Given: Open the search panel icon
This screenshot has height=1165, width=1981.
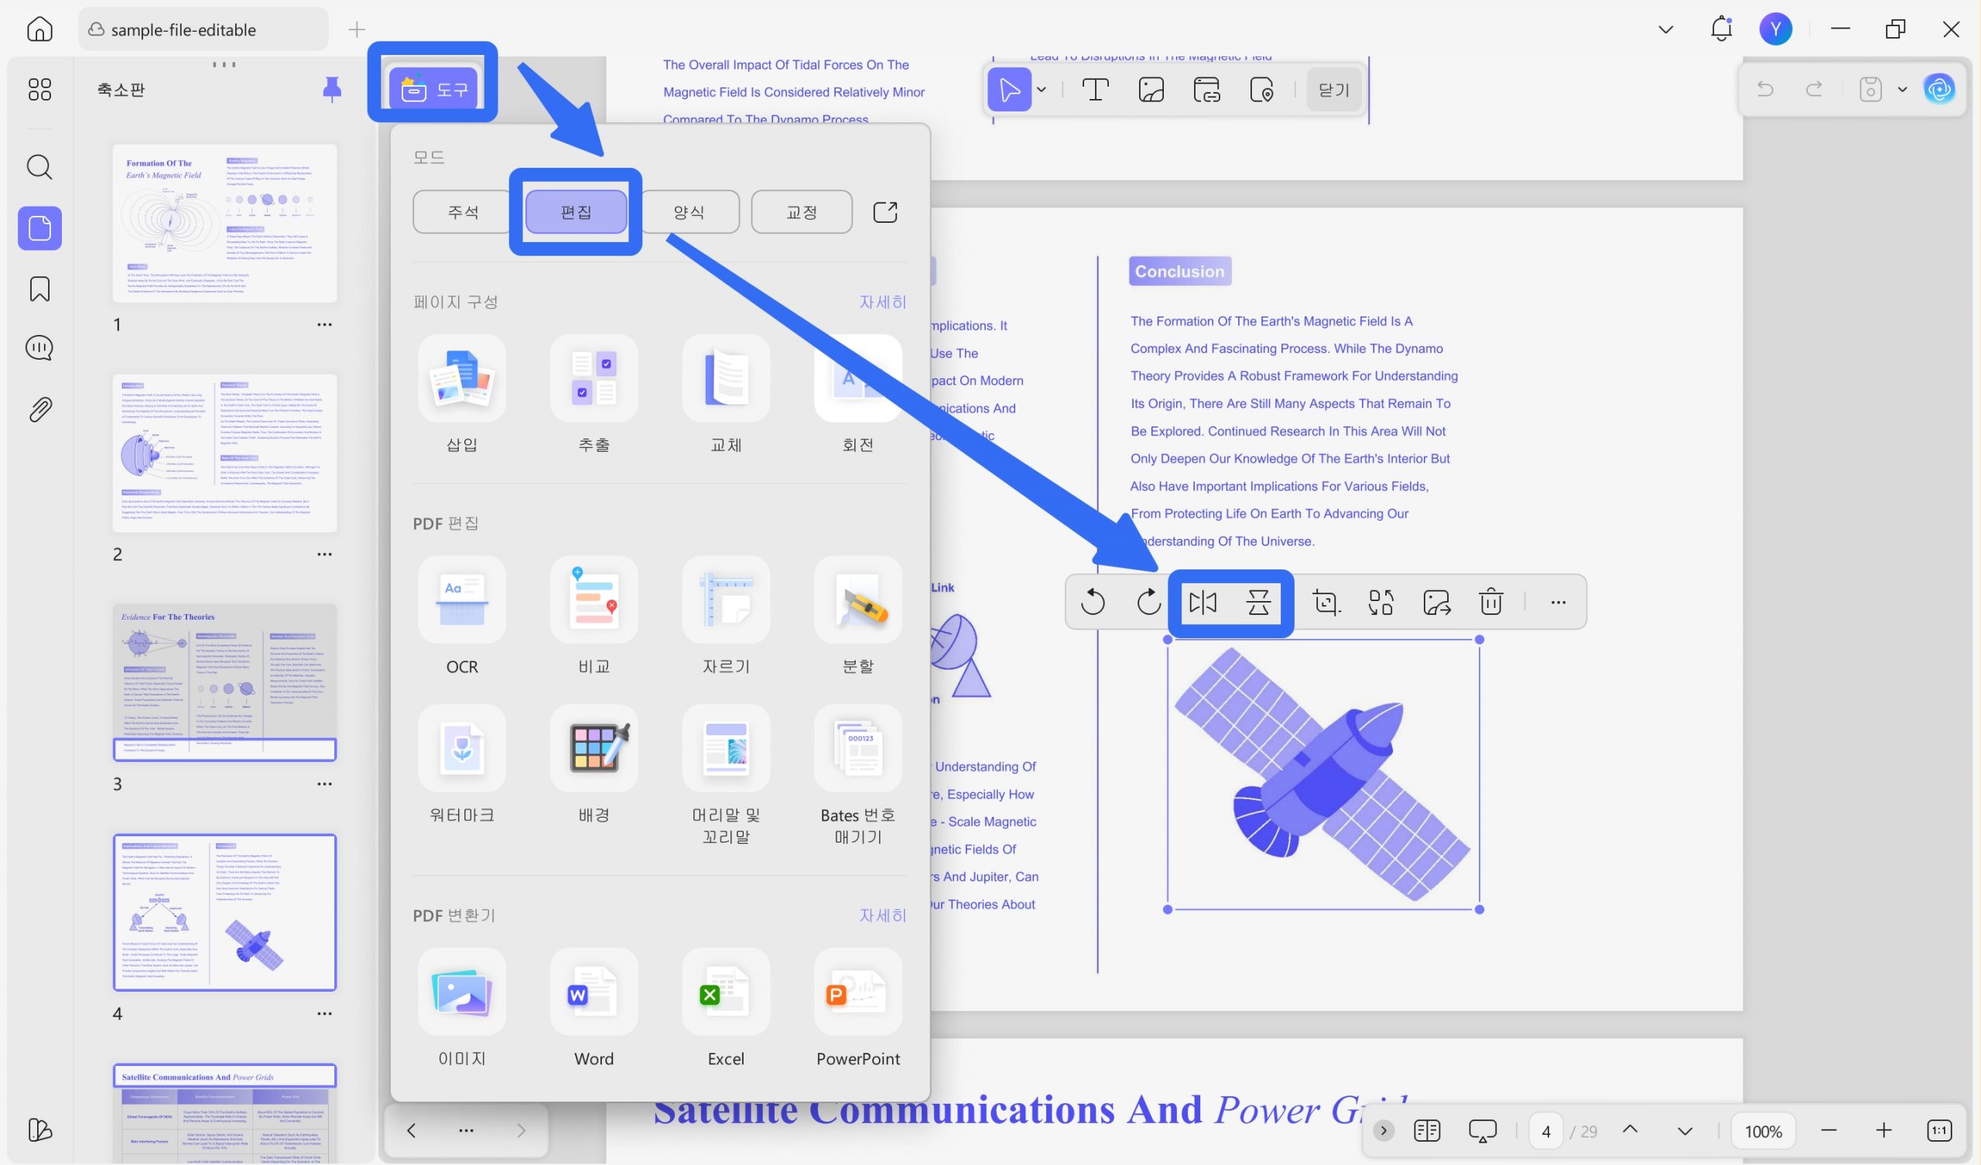Looking at the screenshot, I should (39, 166).
